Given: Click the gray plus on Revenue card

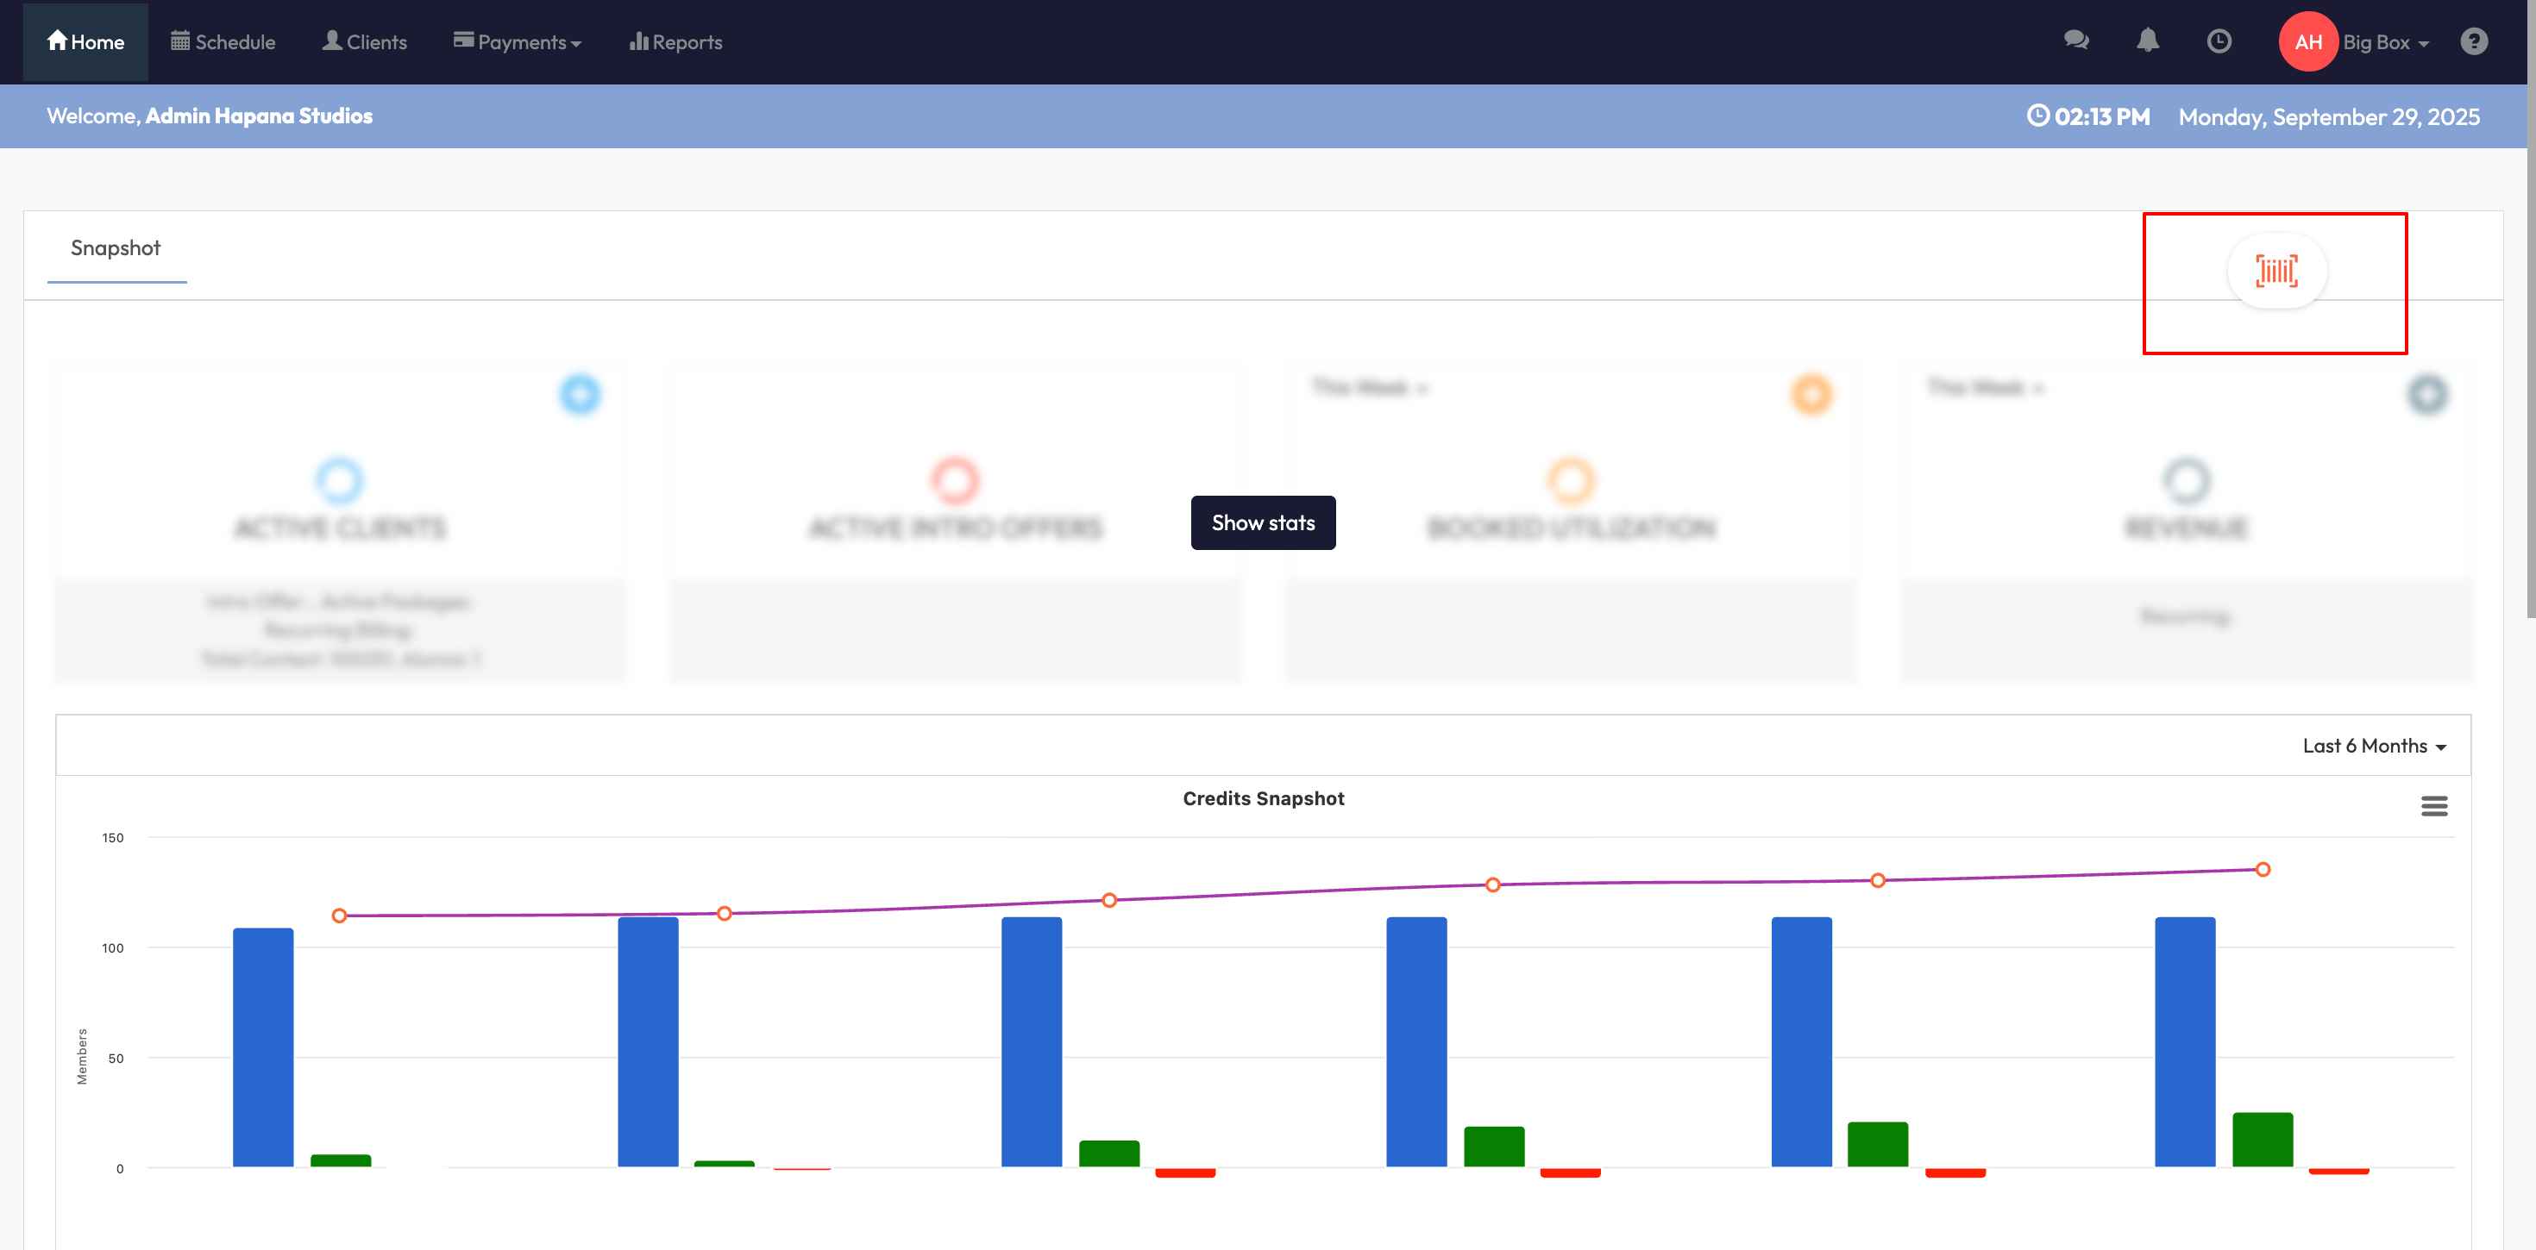Looking at the screenshot, I should pos(2426,395).
